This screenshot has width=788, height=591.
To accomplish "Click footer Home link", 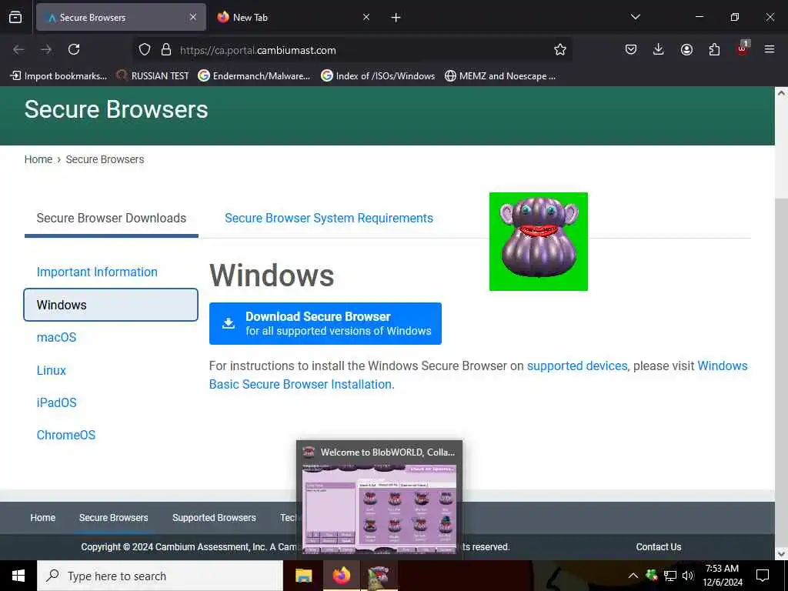I will [43, 518].
